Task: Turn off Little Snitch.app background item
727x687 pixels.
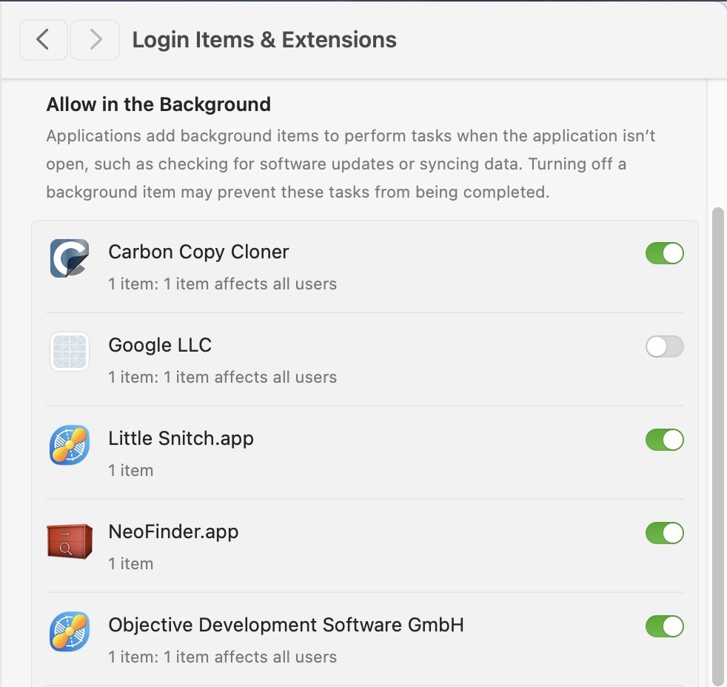Action: [x=664, y=440]
